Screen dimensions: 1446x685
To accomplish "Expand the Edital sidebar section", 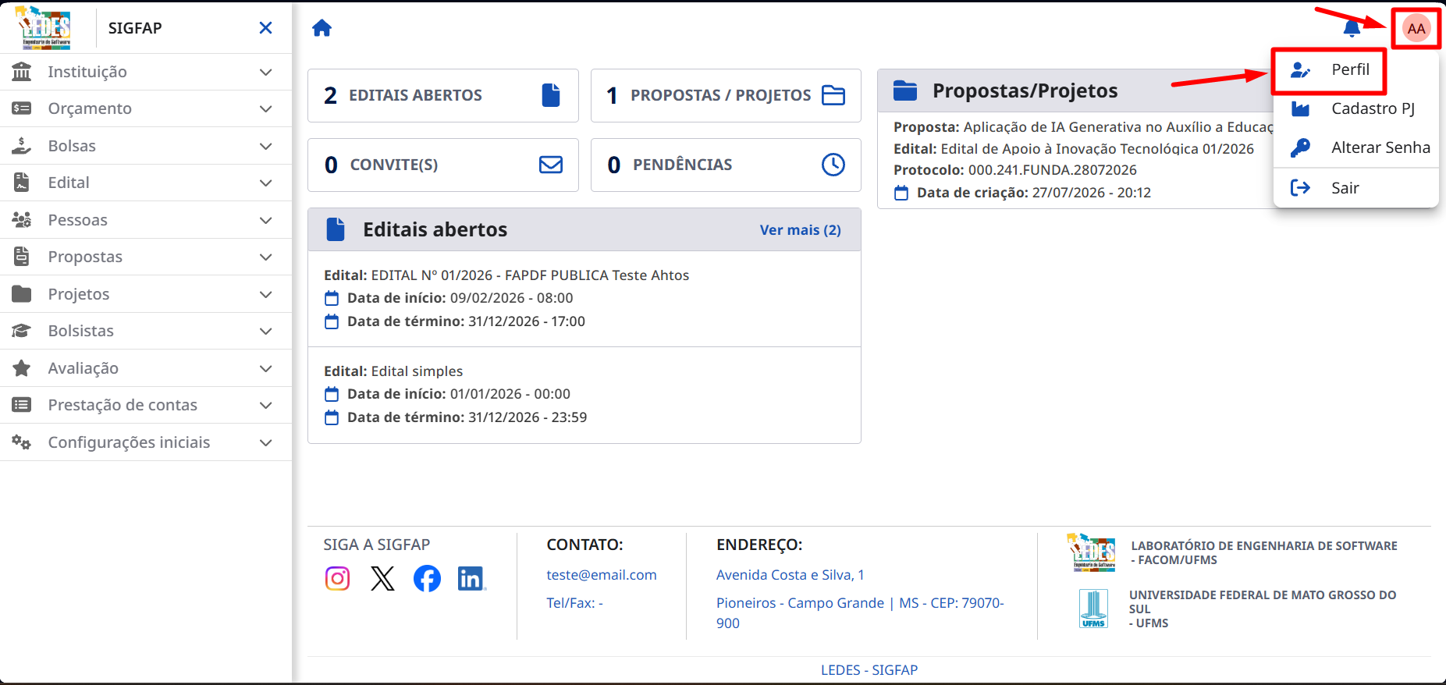I will click(146, 183).
